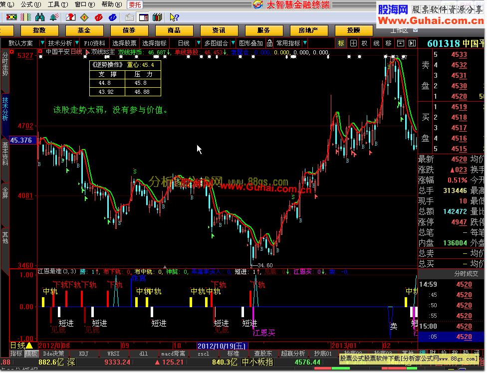This screenshot has width=487, height=373.
Task: Expand the 技术分析 dropdown arrow
Action: [x=77, y=43]
